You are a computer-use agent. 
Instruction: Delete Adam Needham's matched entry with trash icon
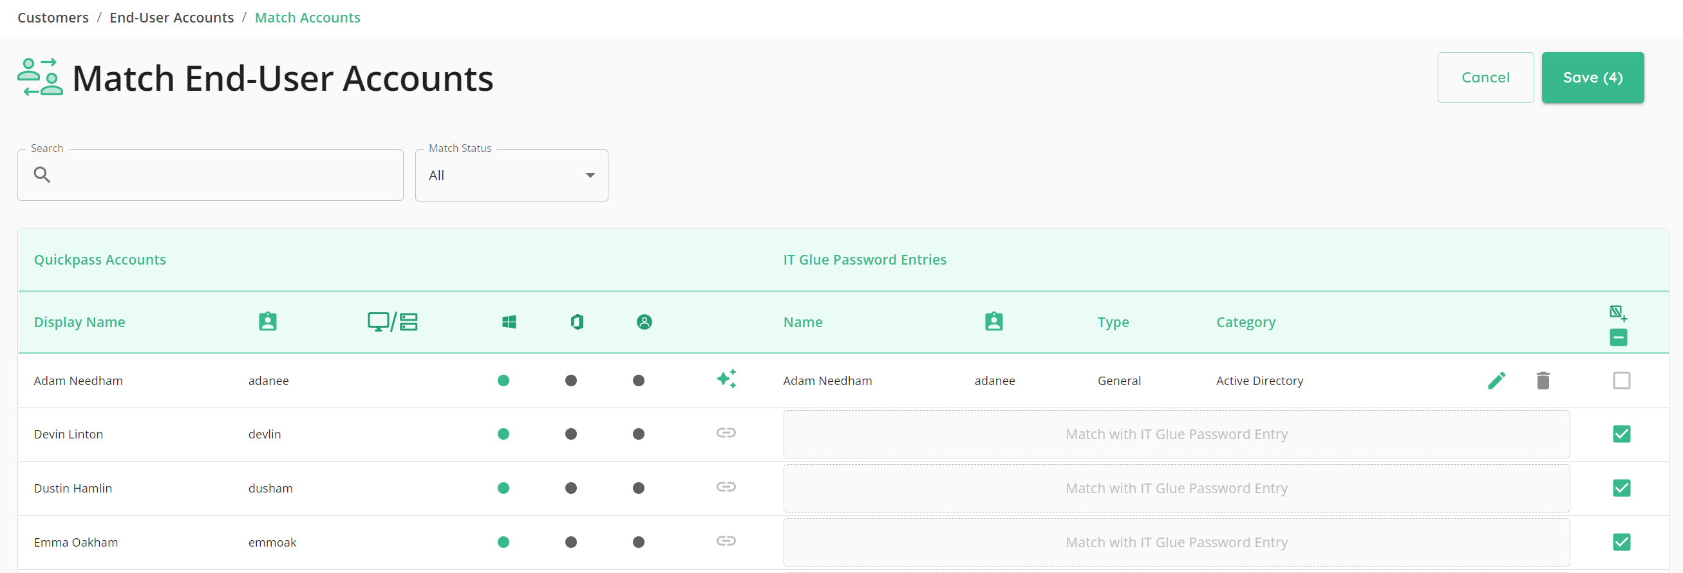[x=1543, y=380]
